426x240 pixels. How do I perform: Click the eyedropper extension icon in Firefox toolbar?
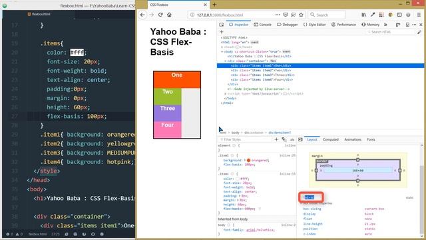pyautogui.click(x=373, y=15)
